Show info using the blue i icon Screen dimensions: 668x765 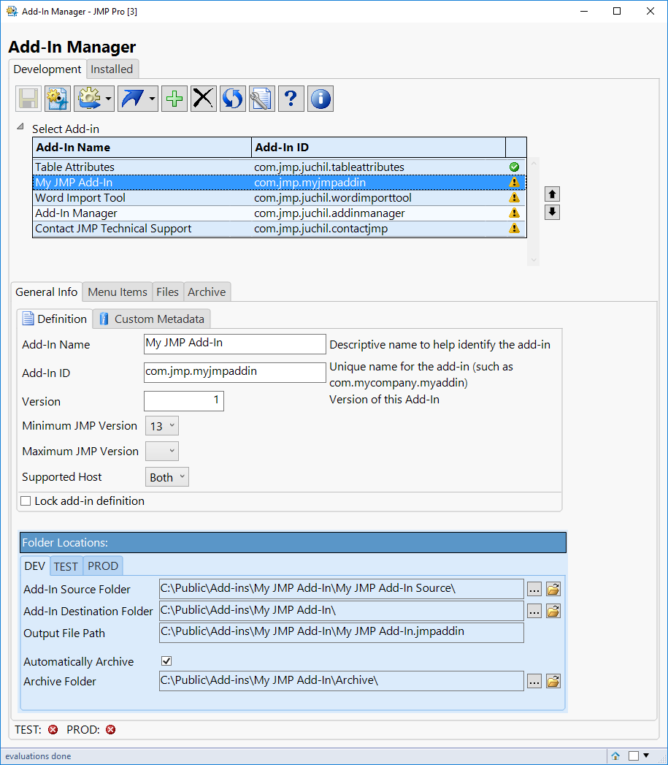(320, 99)
